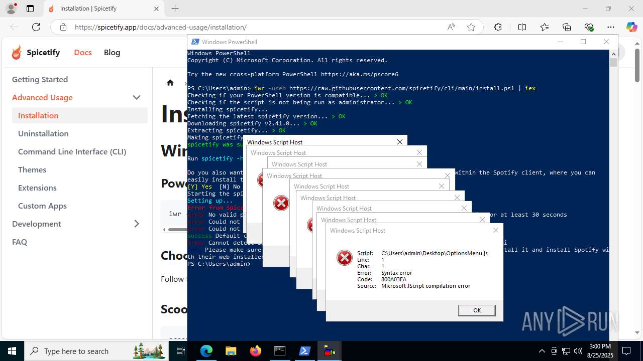Open the terminal icon on taskbar
The image size is (643, 361).
tap(280, 351)
